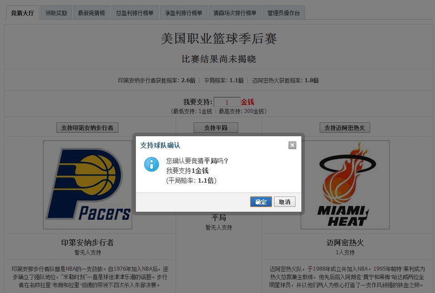
Task: Confirm the bet by clicking 确定
Action: click(261, 201)
